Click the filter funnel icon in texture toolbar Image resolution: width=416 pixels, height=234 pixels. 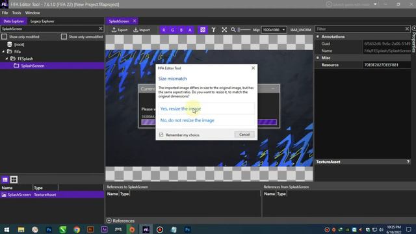[213, 30]
